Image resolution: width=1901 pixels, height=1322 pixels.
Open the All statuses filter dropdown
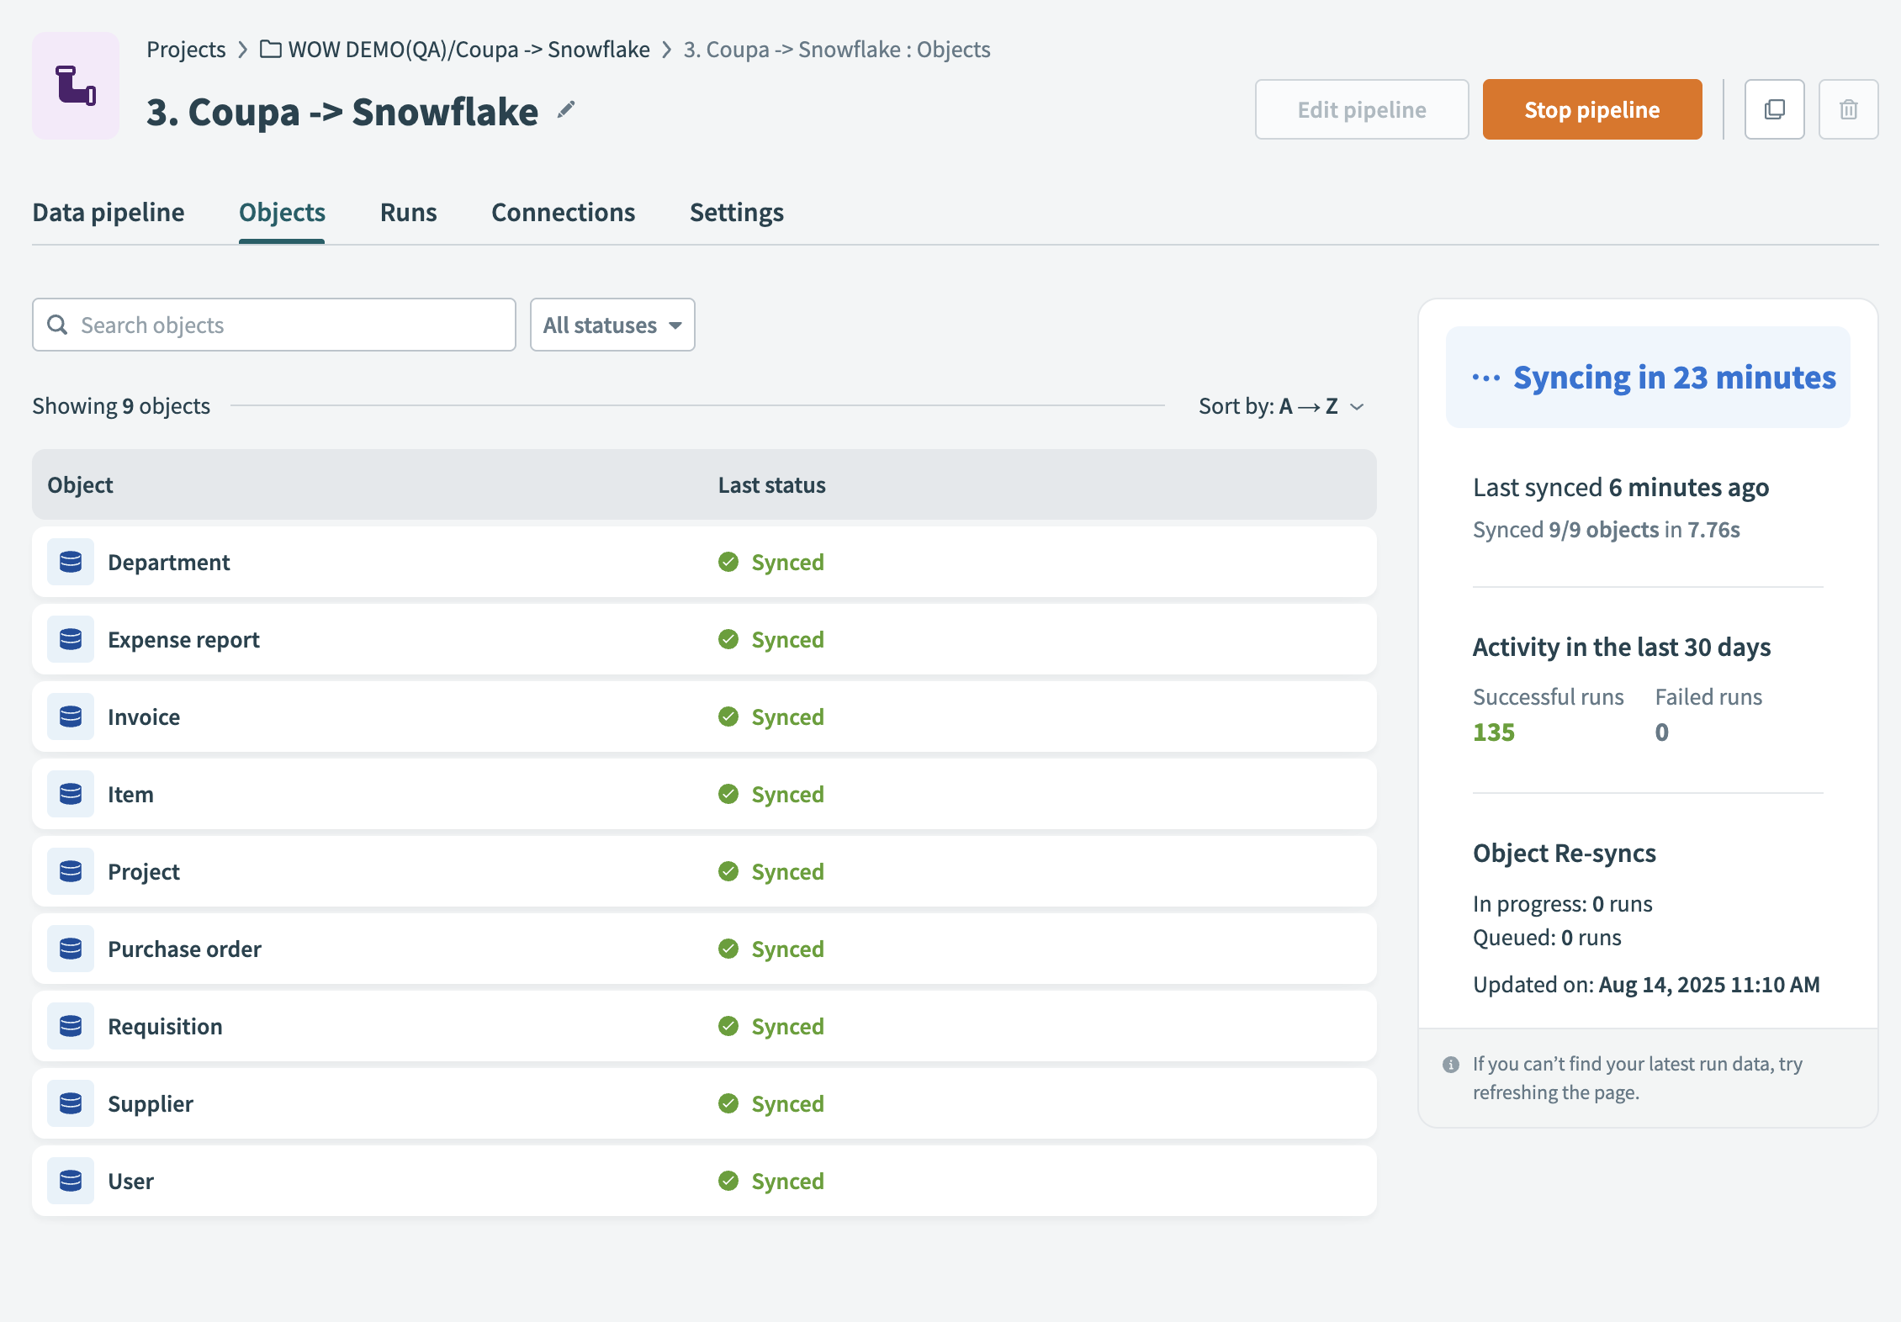(x=612, y=325)
